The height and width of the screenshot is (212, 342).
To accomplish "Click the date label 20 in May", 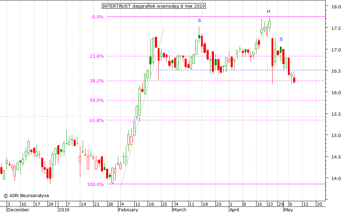I will 319,204.
